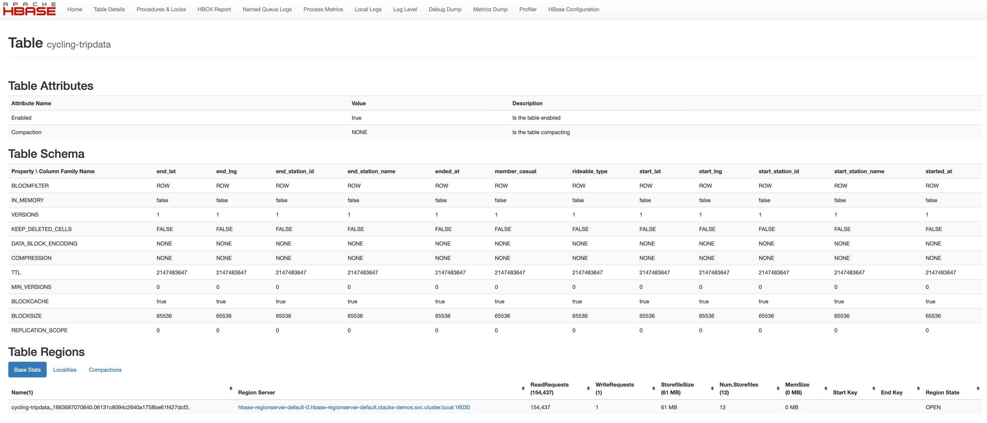Open the HBase Configuration page
The image size is (987, 423).
tap(573, 9)
